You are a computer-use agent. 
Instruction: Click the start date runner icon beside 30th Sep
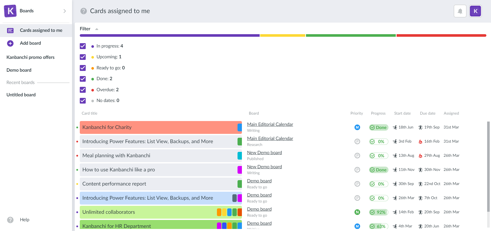click(x=395, y=184)
